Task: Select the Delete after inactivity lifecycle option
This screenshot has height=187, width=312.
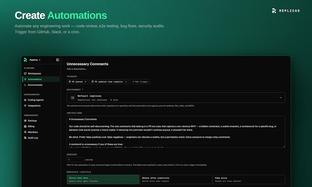Action: [x=176, y=180]
